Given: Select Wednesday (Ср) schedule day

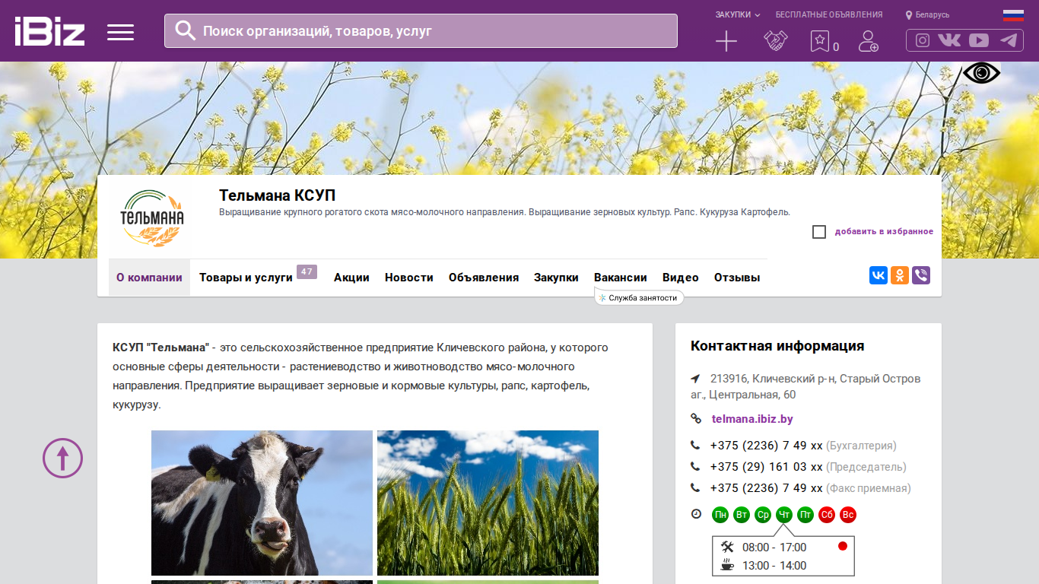Looking at the screenshot, I should (763, 515).
